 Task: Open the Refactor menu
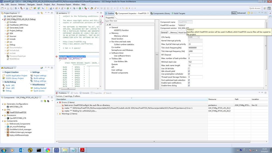[x=22, y=5]
